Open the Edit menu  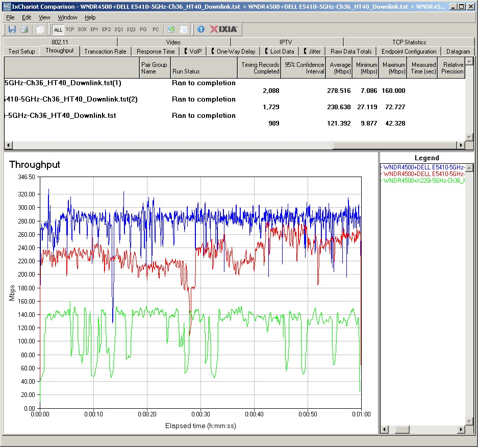(27, 17)
